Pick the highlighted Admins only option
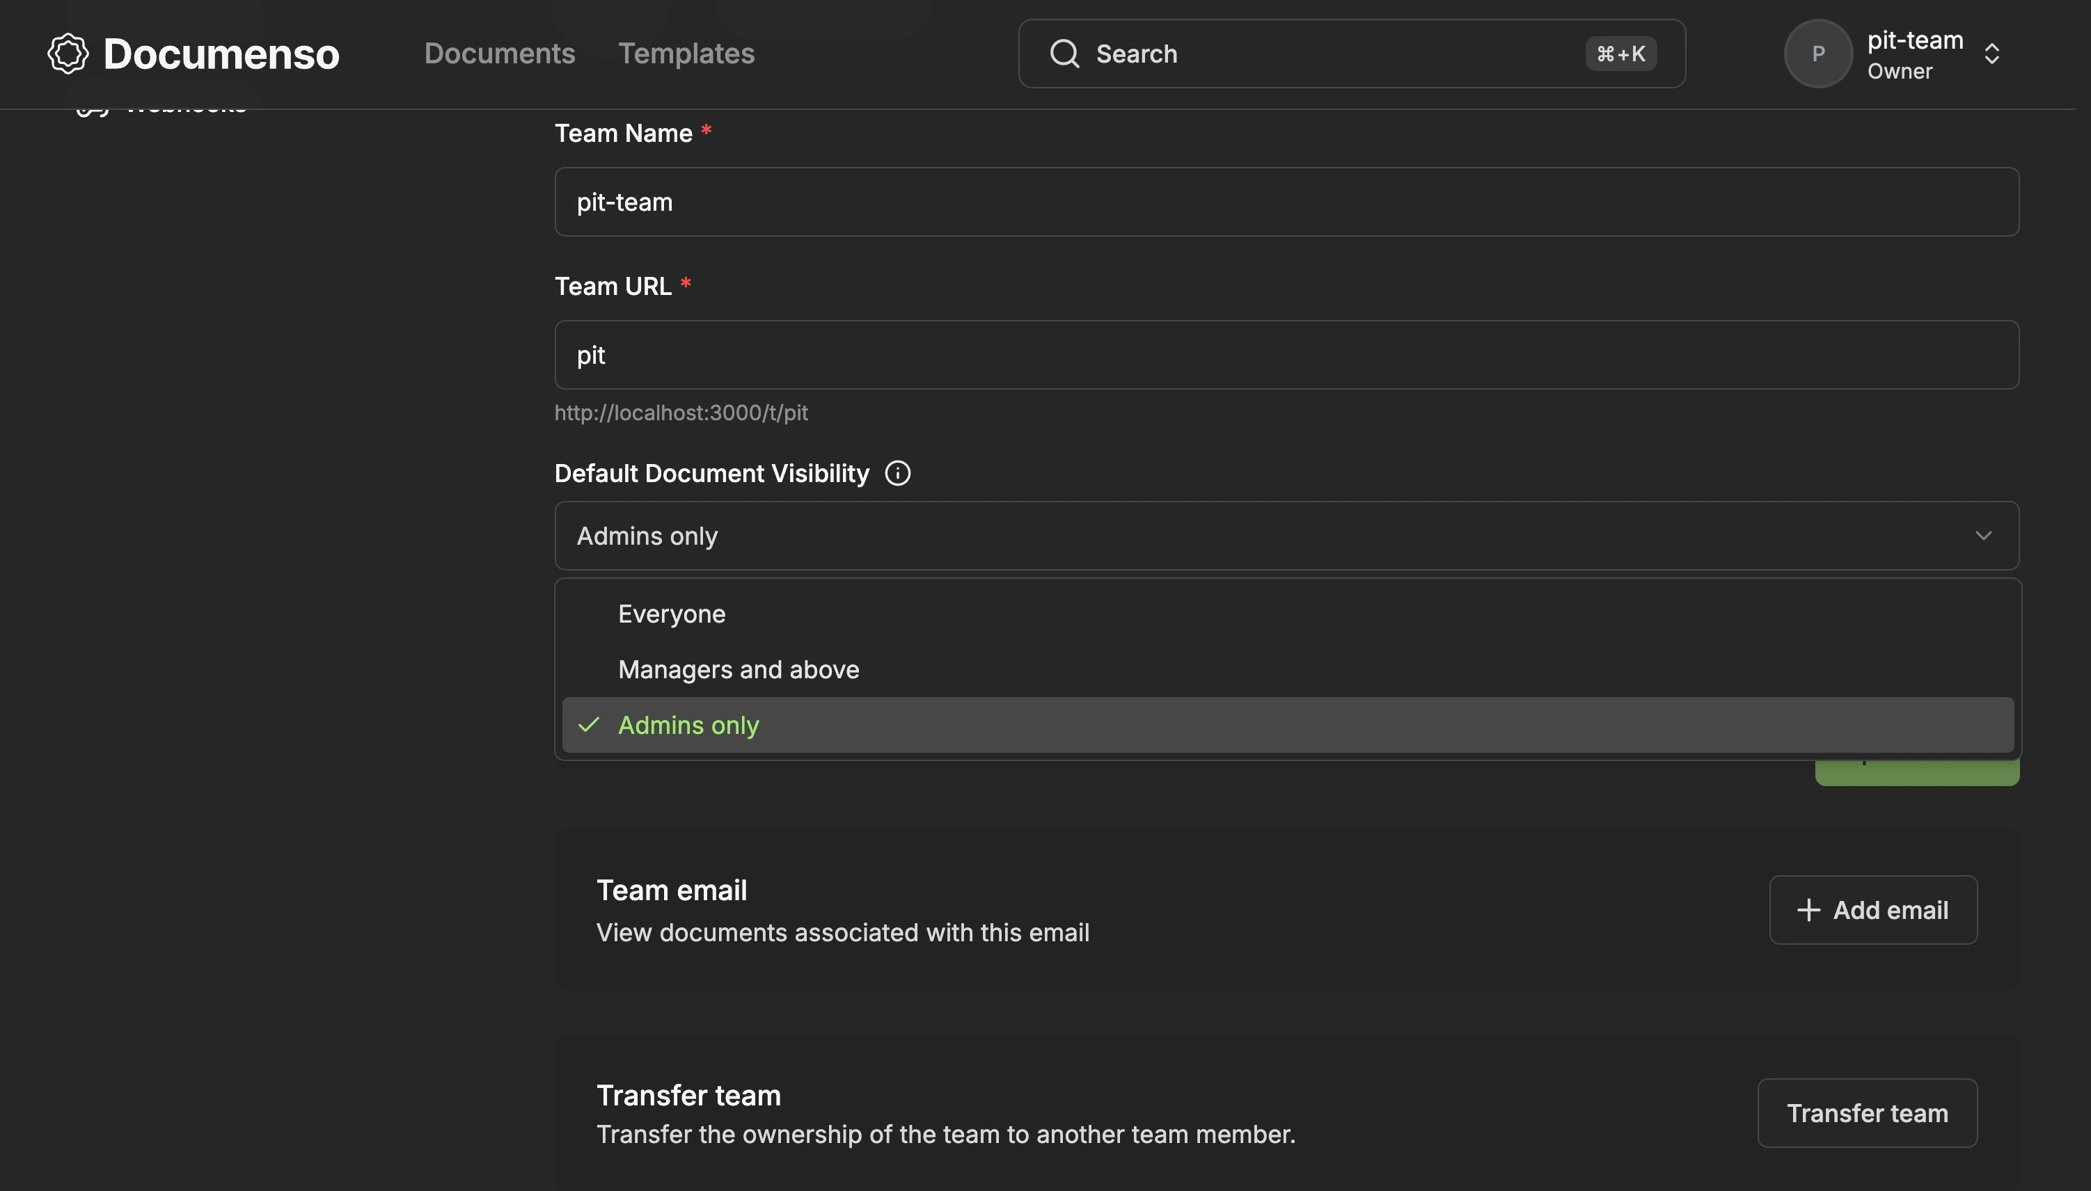2091x1191 pixels. (x=688, y=726)
